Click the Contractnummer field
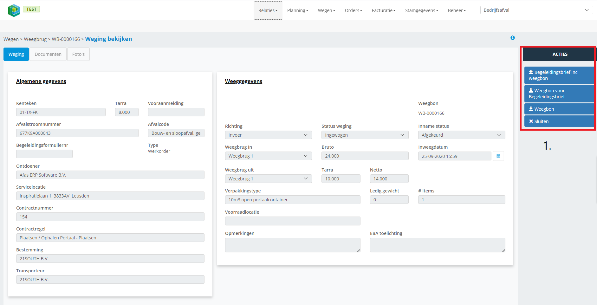Viewport: 597px width, 305px height. pos(110,217)
